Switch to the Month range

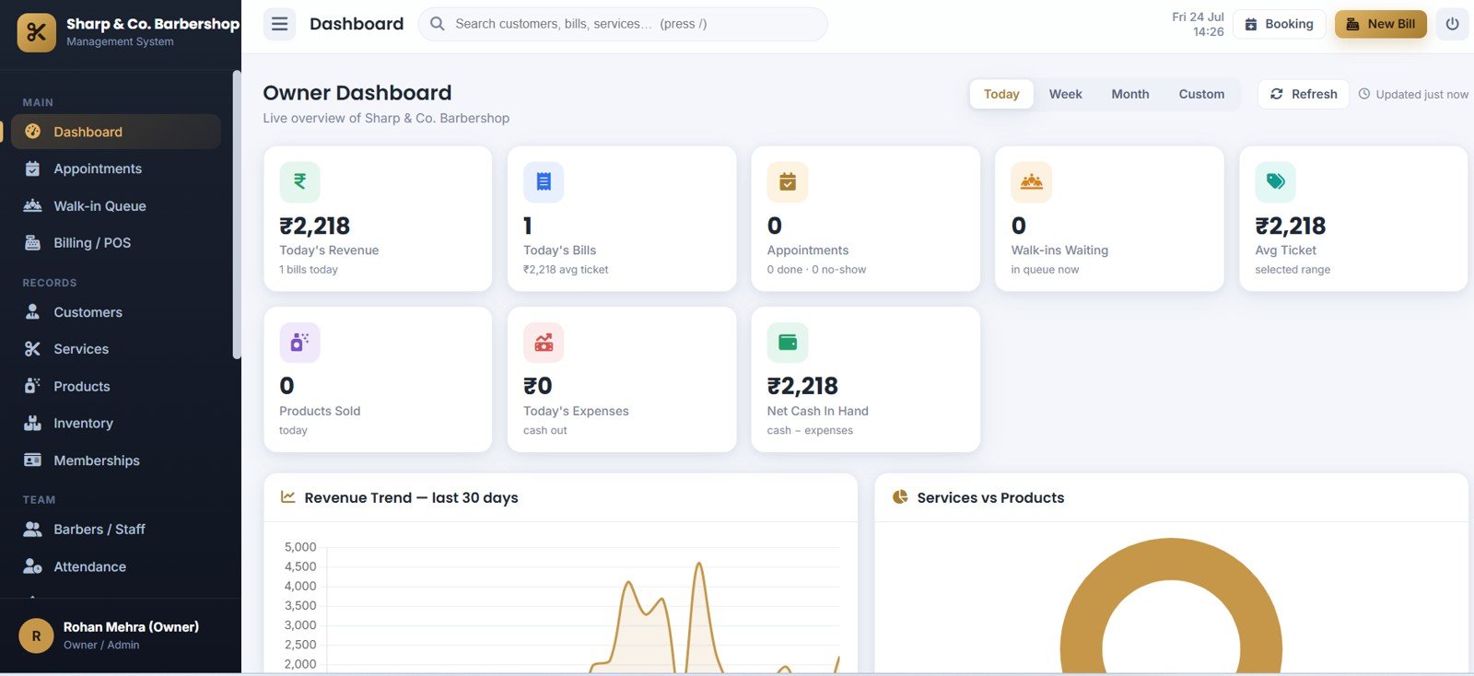(x=1130, y=94)
